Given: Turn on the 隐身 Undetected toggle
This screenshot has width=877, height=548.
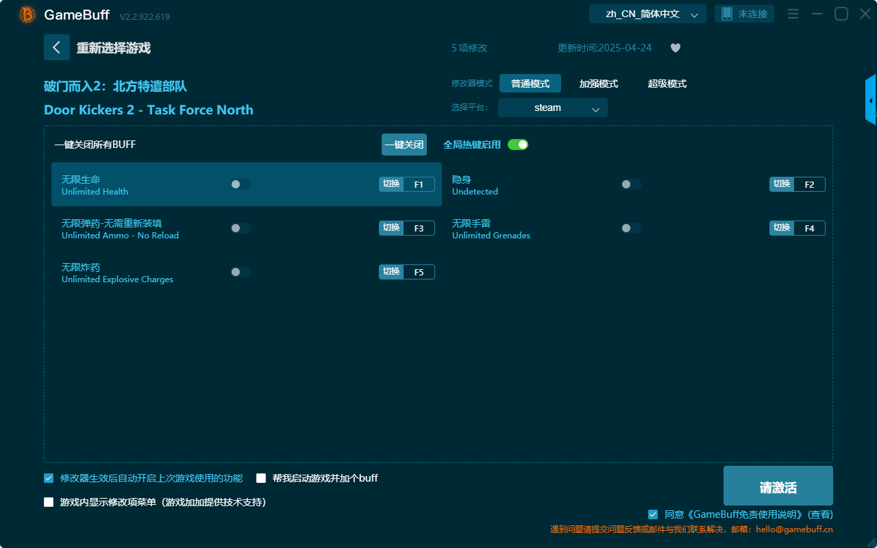Looking at the screenshot, I should point(631,184).
